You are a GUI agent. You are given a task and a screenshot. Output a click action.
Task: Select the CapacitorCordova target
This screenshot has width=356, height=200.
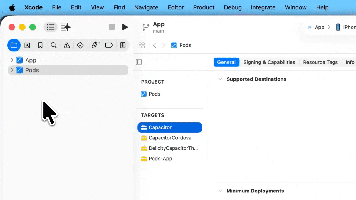click(166, 138)
